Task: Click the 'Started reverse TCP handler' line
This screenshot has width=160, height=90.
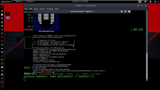Action: [52, 65]
